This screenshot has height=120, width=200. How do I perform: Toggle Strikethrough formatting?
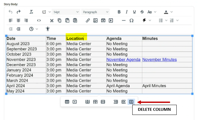pyautogui.click(x=142, y=12)
